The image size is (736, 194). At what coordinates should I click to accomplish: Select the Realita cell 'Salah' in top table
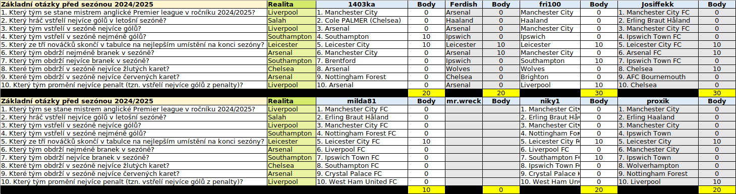(x=292, y=20)
